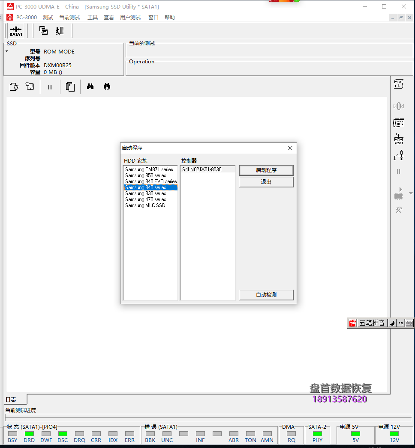The height and width of the screenshot is (448, 415).
Task: Click the 自动检测 button
Action: click(x=266, y=295)
